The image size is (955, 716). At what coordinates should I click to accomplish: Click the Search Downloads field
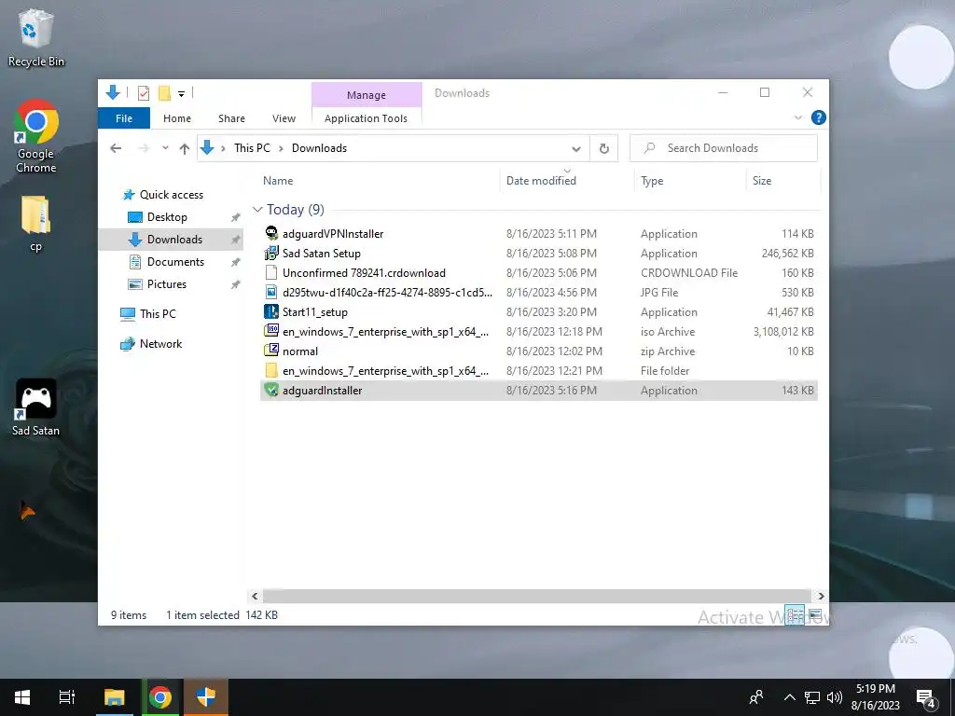click(724, 148)
